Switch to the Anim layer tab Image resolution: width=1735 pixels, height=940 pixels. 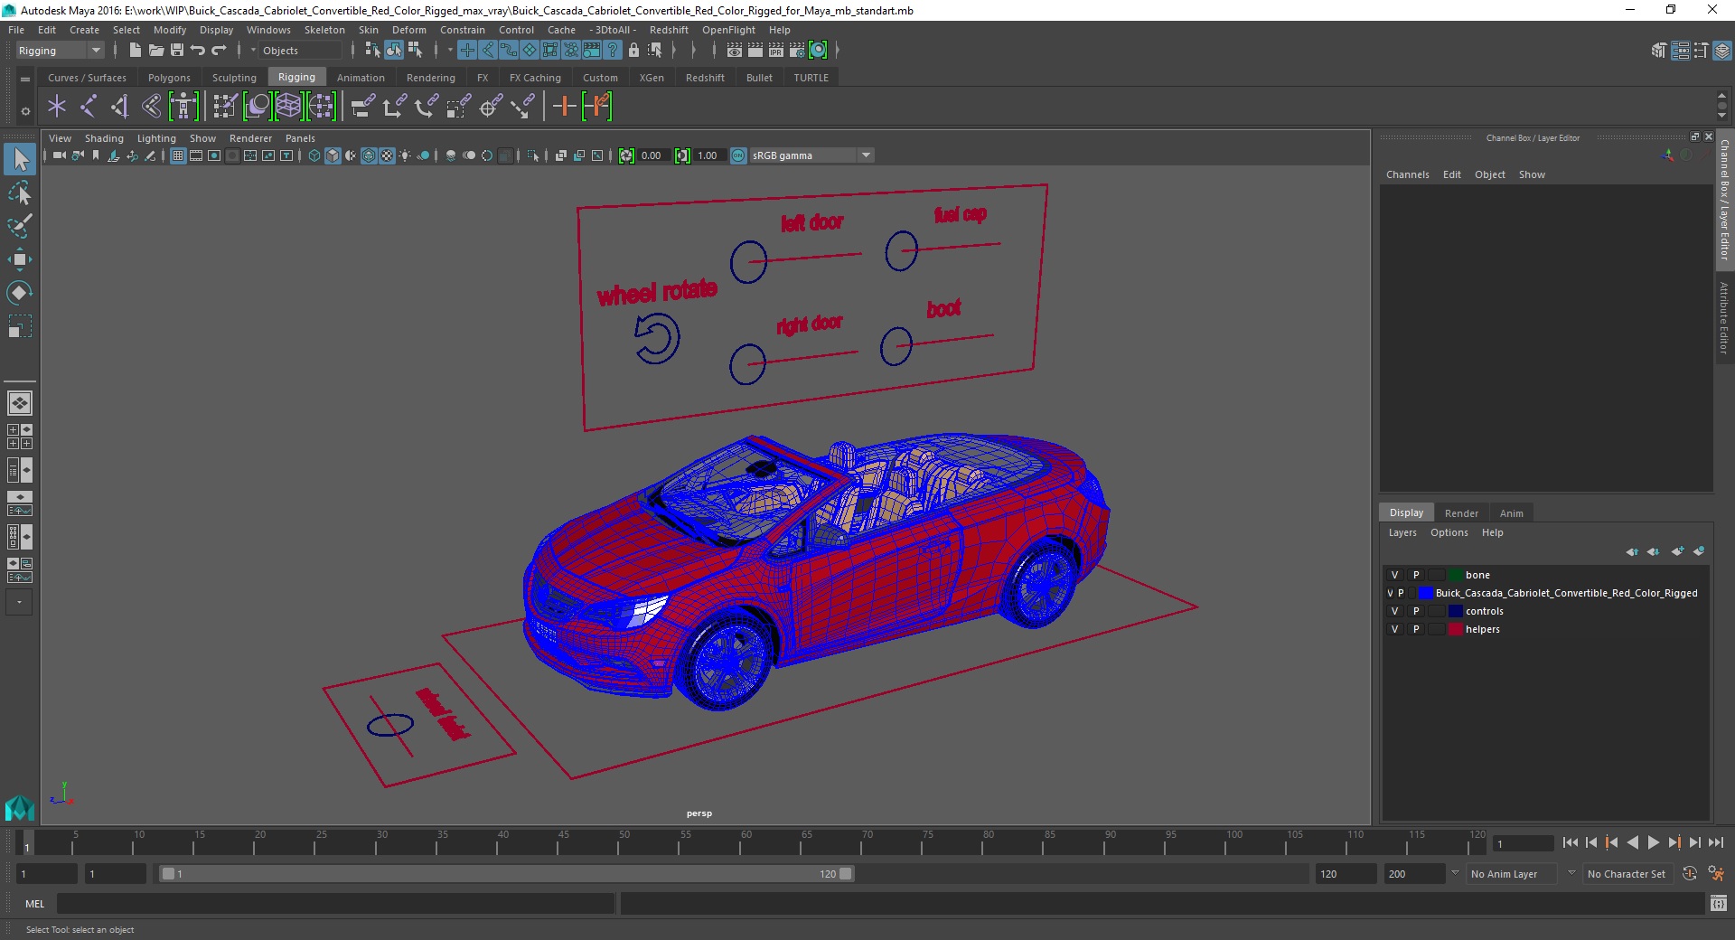[x=1511, y=512]
